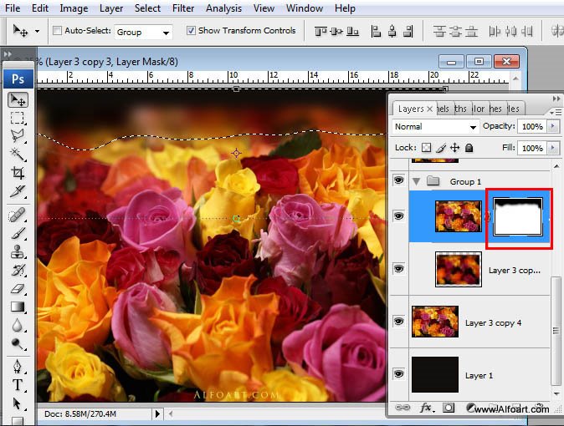Select the Polygonal Lasso tool
The image size is (564, 426).
click(18, 136)
